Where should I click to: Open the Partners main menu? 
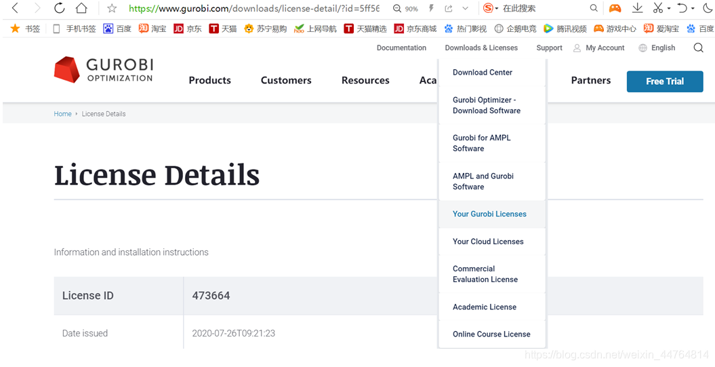[591, 80]
